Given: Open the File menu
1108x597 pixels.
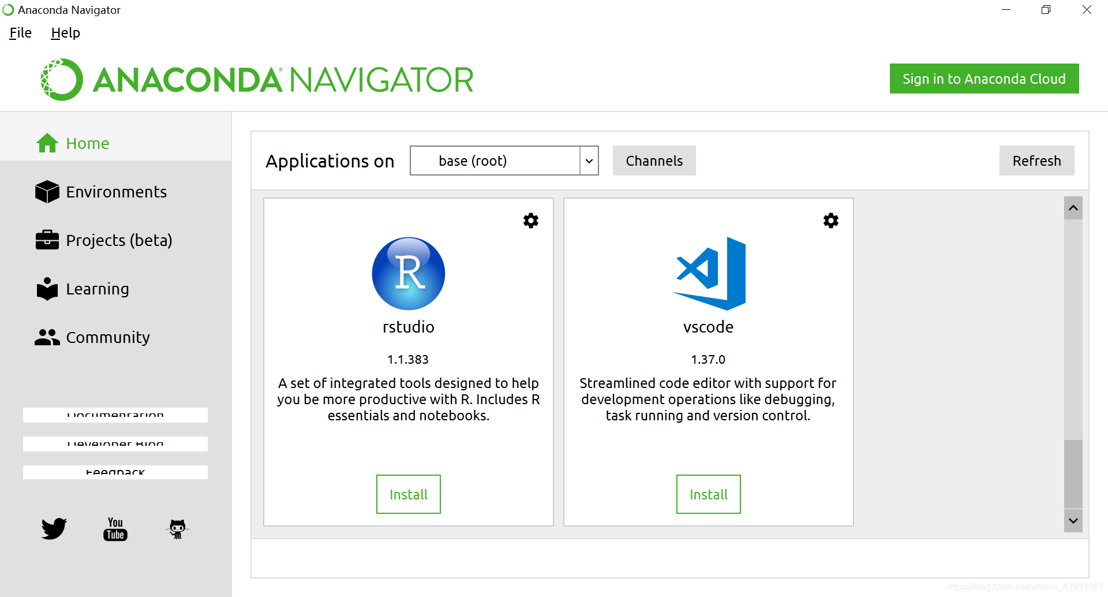Looking at the screenshot, I should [21, 33].
